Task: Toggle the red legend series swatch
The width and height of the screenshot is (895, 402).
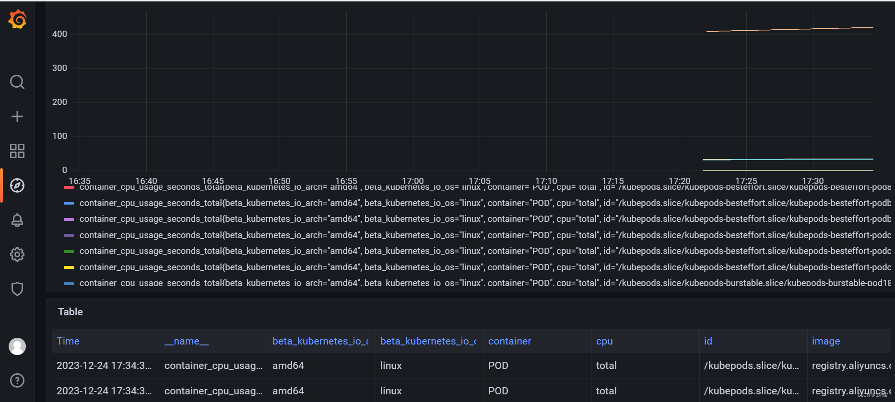Action: (69, 187)
